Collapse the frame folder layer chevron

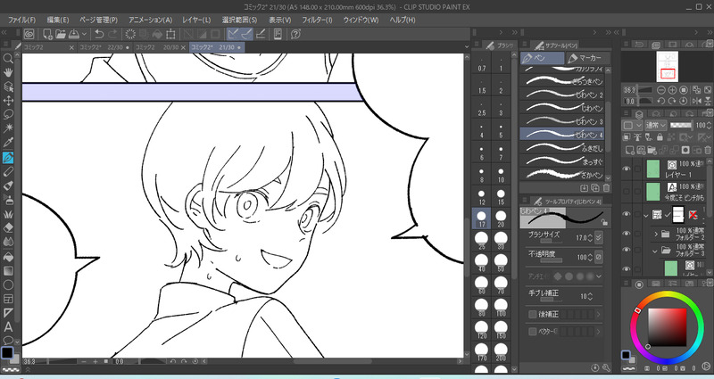[x=645, y=215]
